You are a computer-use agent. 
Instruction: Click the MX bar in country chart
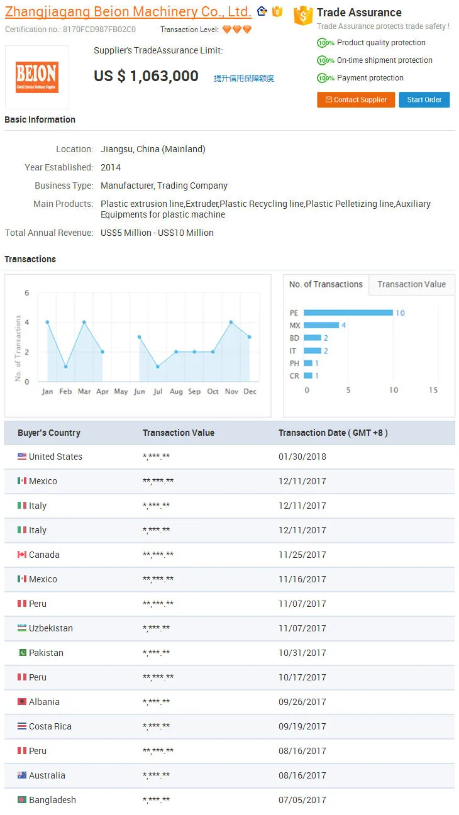coord(321,325)
